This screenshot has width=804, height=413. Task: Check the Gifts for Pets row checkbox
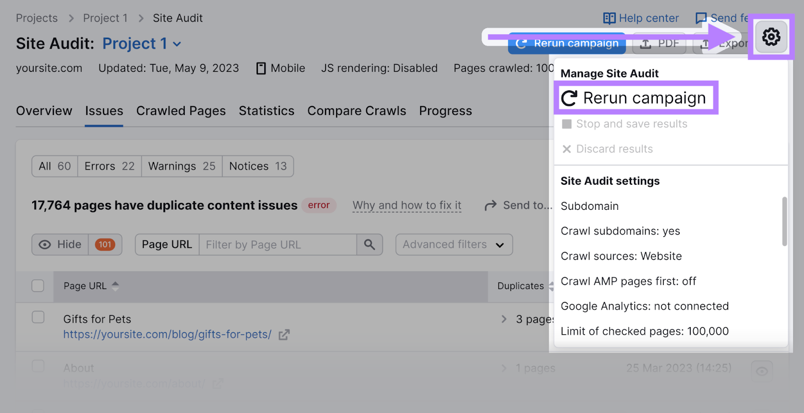pos(38,318)
